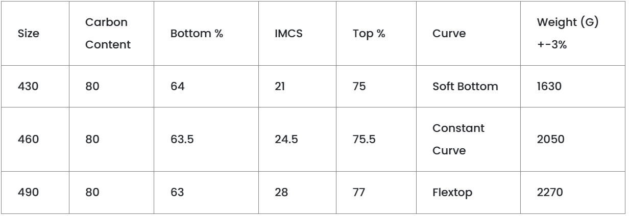Select the 75.5 top percentage cell
Screen dimensions: 629x216
click(365, 140)
